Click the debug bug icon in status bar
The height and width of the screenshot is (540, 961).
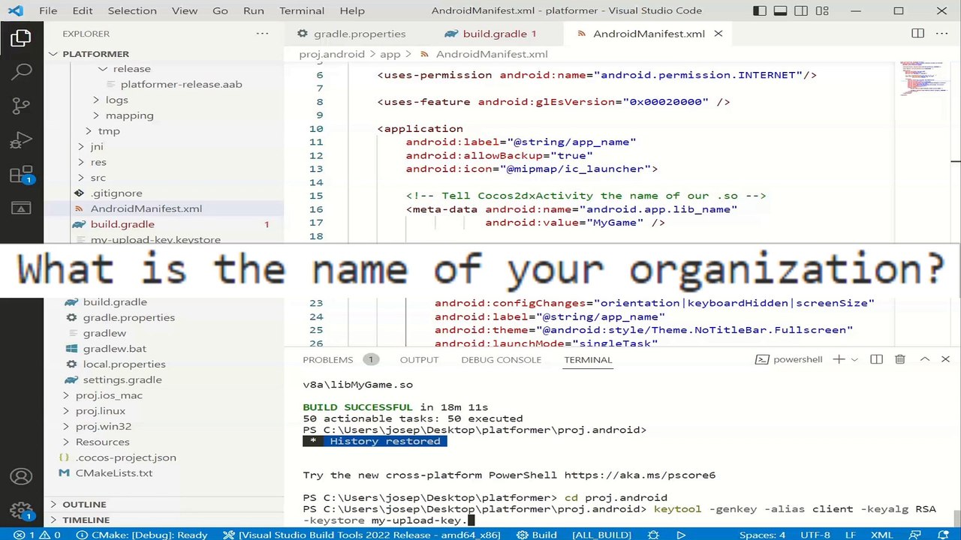(653, 535)
